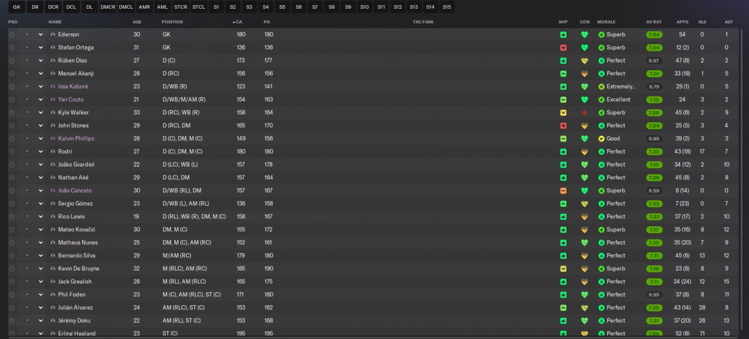The height and width of the screenshot is (339, 749).
Task: Click Jérémy Doku's morale icon
Action: tap(601, 321)
